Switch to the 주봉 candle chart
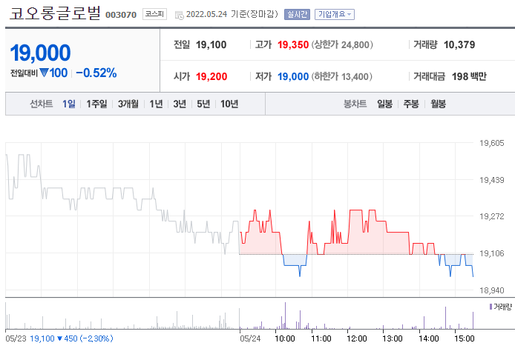 (411, 104)
